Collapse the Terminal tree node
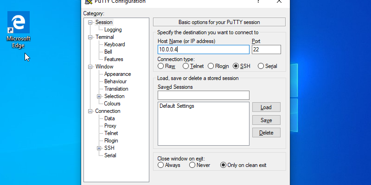The image size is (371, 185). click(x=90, y=37)
